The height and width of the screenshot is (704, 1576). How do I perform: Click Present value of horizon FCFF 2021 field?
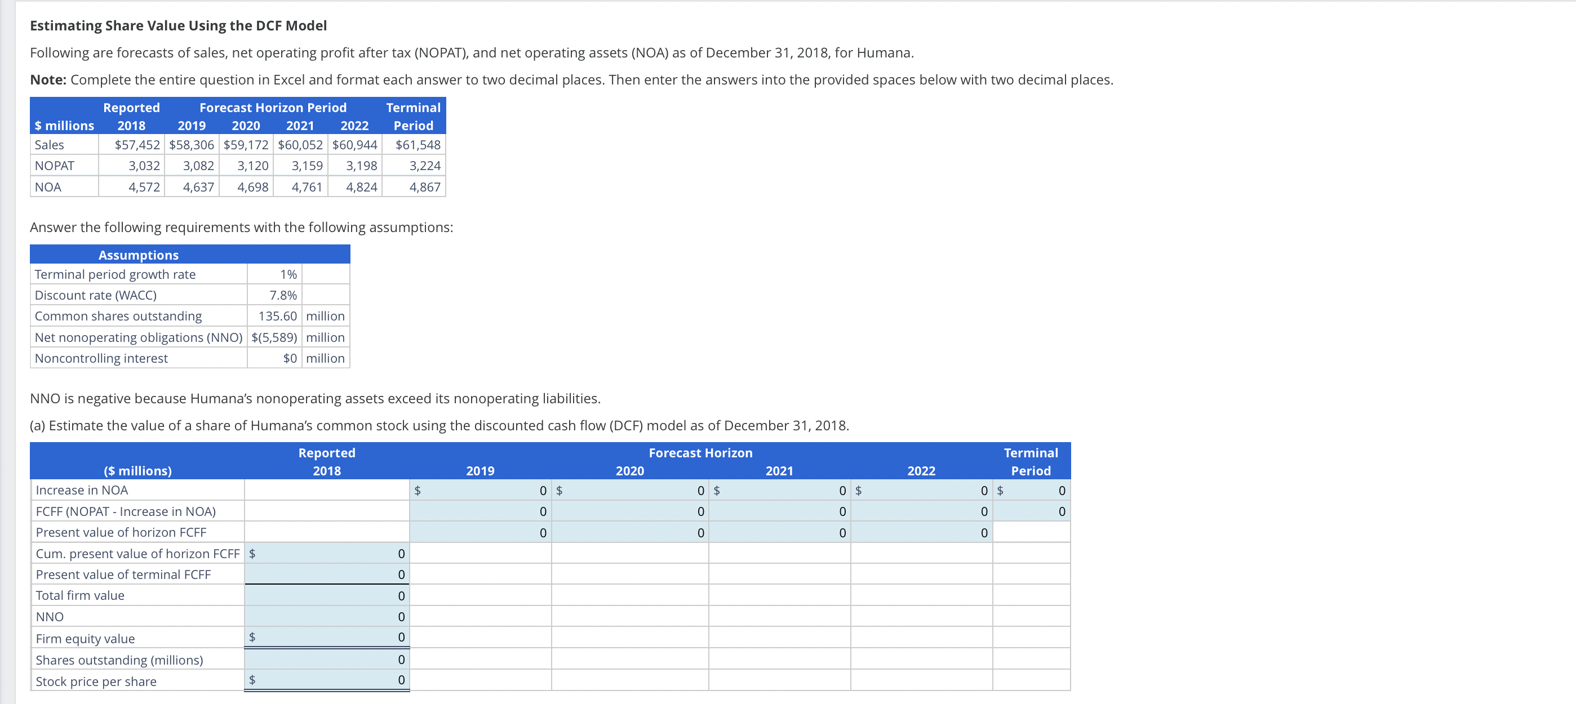pyautogui.click(x=780, y=532)
